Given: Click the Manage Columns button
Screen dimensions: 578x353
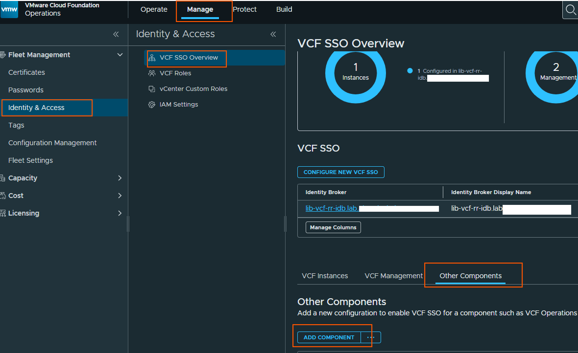Looking at the screenshot, I should (x=333, y=227).
